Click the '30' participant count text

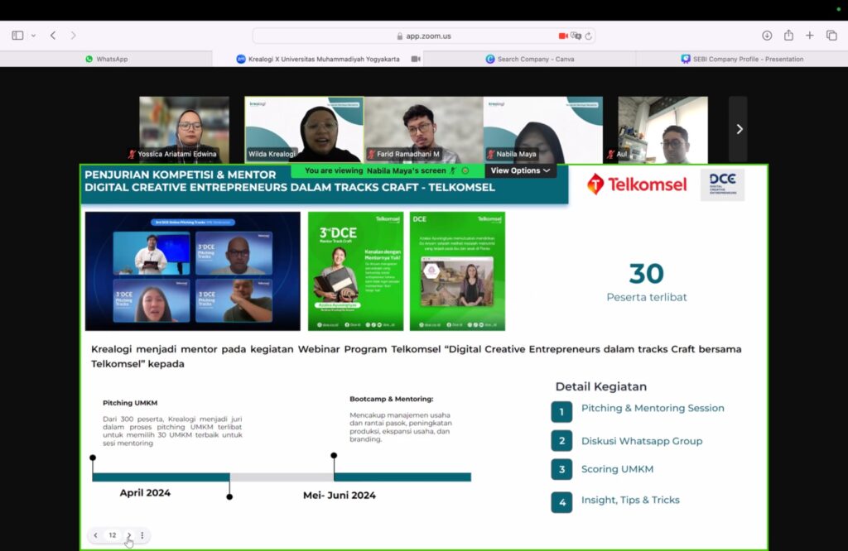[x=646, y=273]
